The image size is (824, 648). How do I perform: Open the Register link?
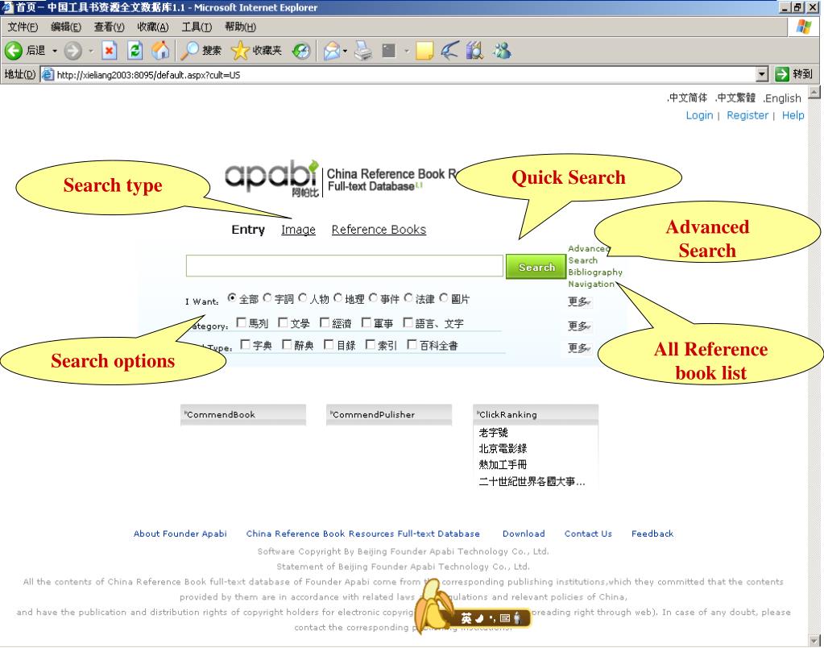(747, 115)
